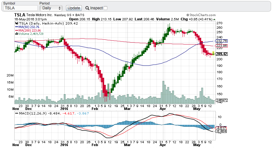Click the Update button
273x149 pixels.
[74, 8]
